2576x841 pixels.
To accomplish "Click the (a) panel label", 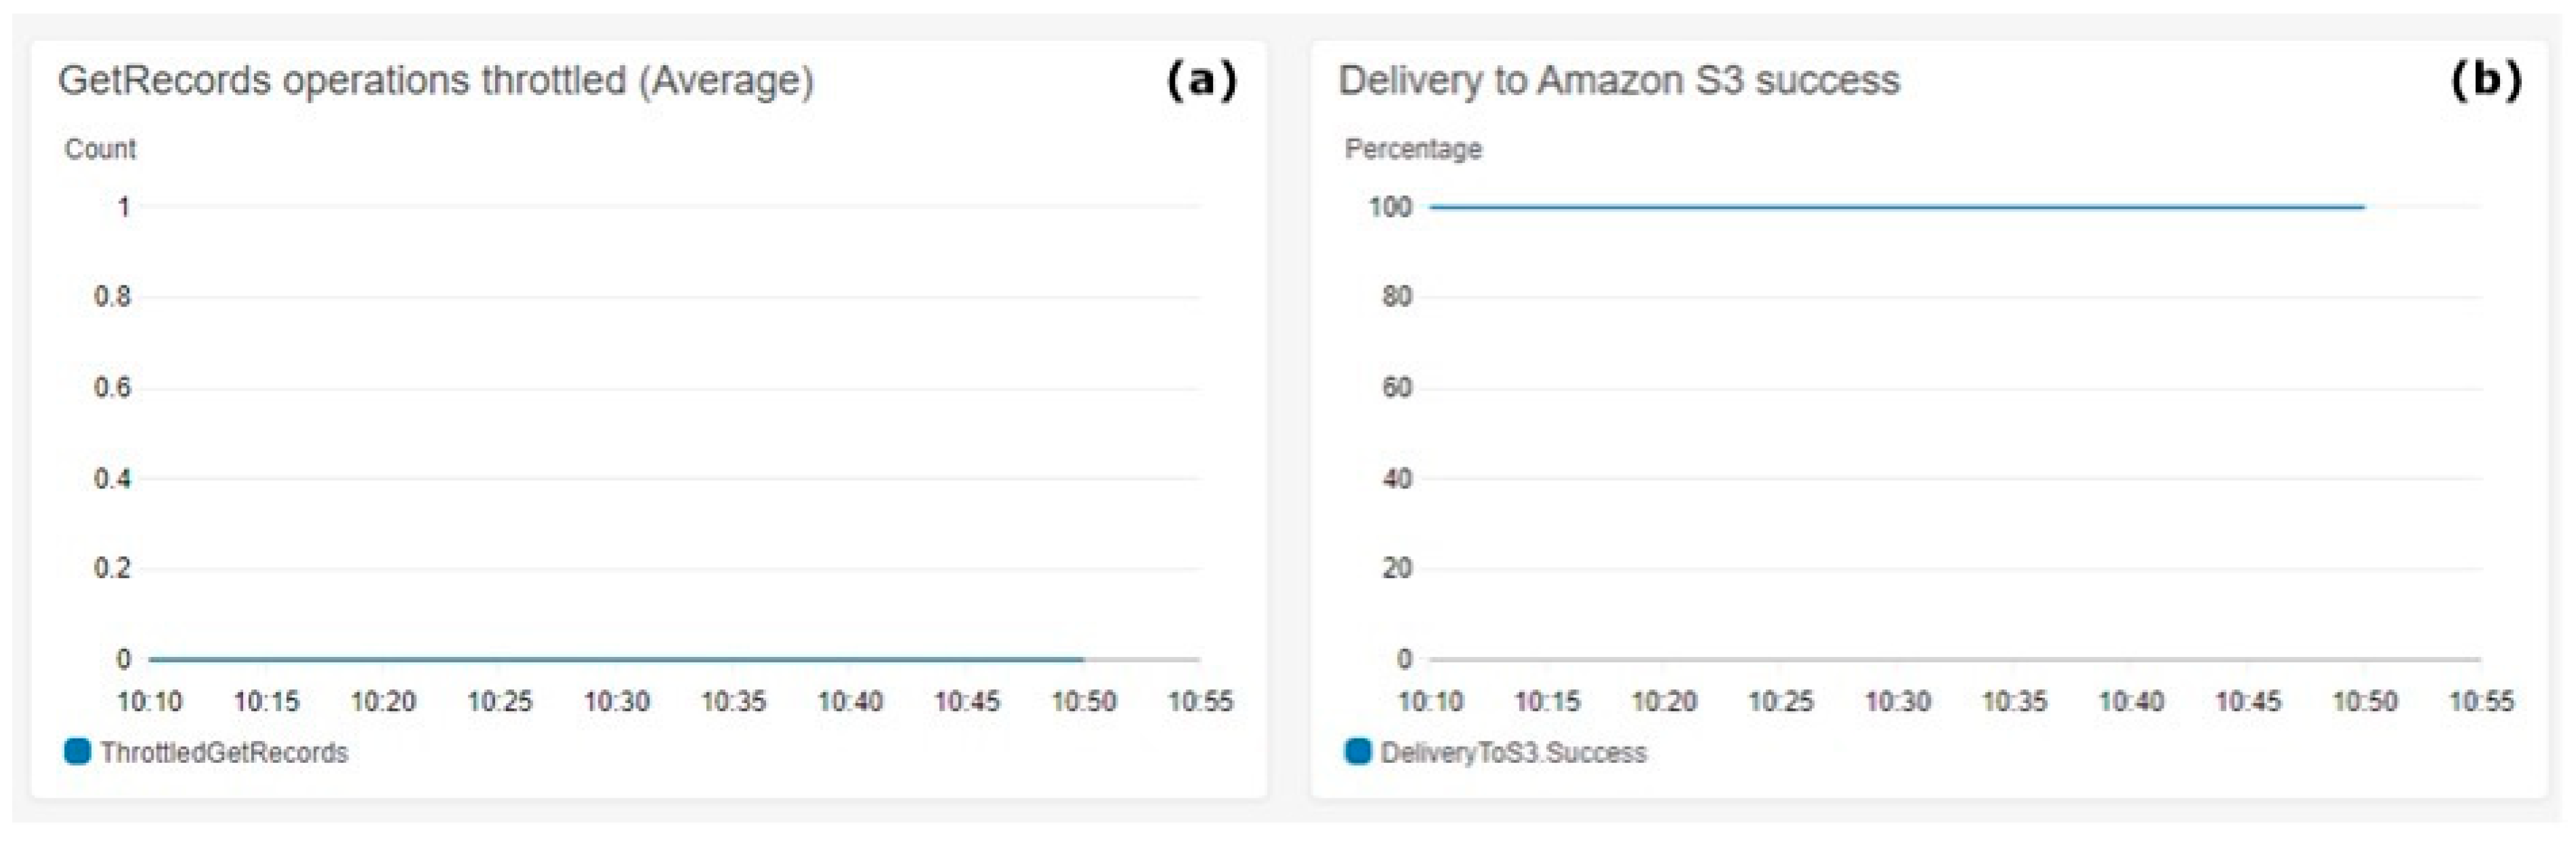I will pos(1202,80).
